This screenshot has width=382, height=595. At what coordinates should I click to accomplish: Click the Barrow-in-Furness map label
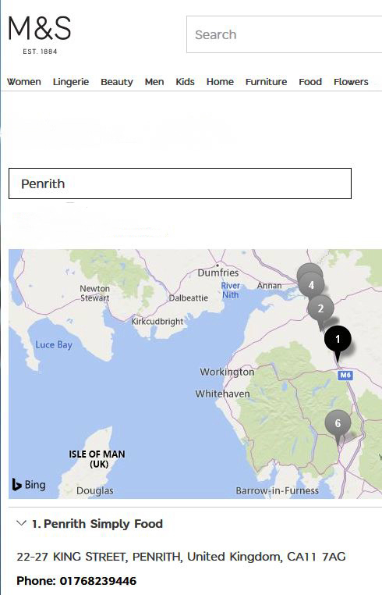click(x=277, y=490)
